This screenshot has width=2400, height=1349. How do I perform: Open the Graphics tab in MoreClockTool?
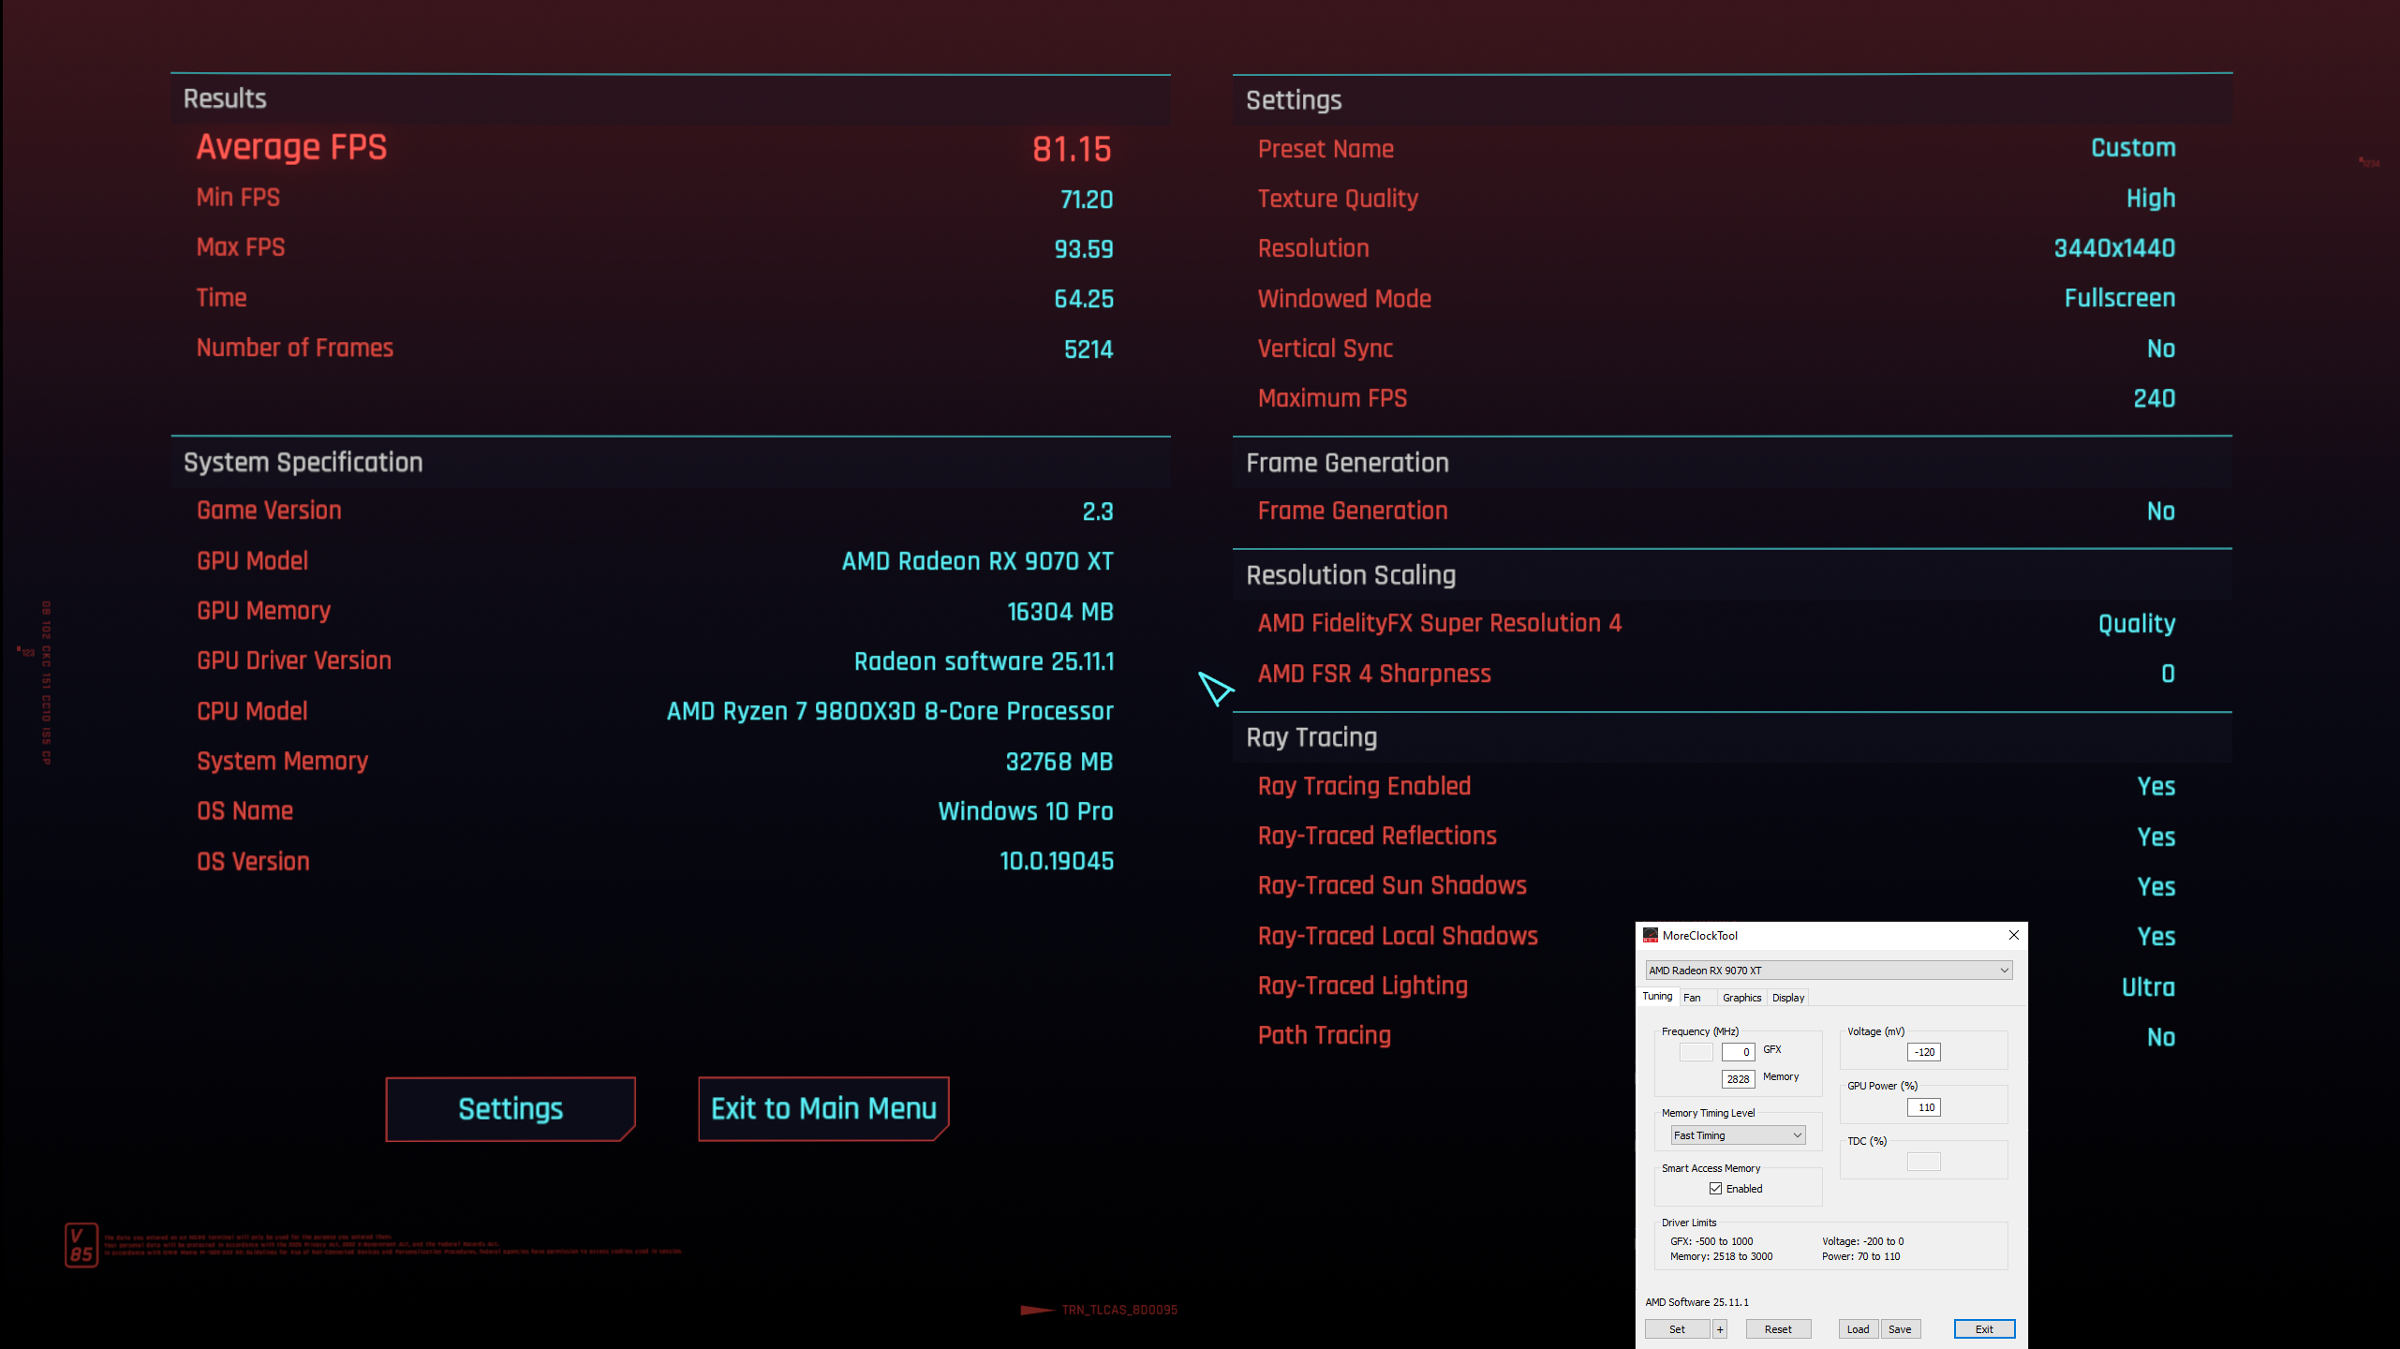1741,998
